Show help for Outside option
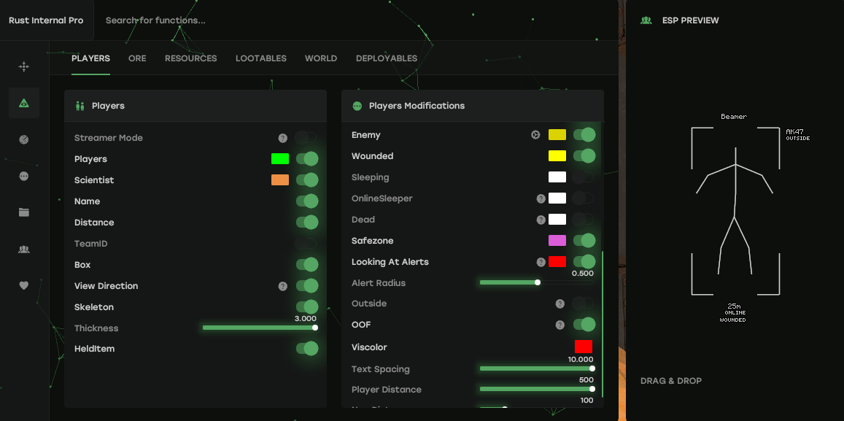 (x=560, y=304)
